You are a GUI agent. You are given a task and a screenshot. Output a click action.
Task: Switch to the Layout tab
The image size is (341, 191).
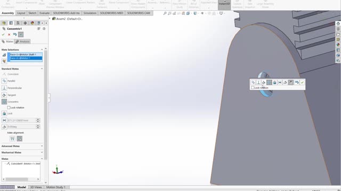coord(21,13)
